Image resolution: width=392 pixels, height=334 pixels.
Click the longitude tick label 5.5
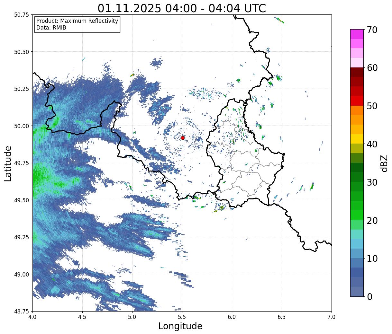182,317
